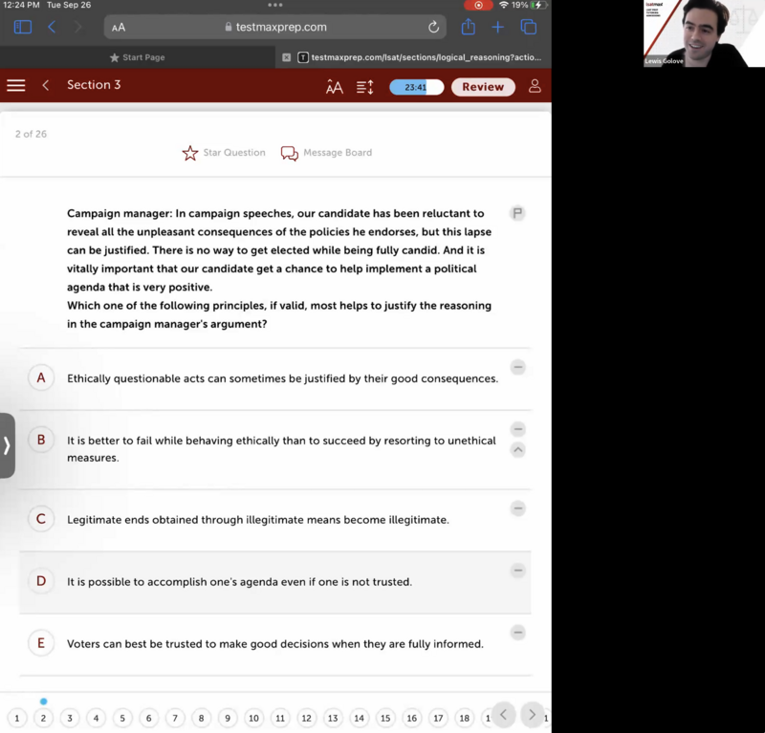Expand the left side panel arrow
Image resolution: width=765 pixels, height=733 pixels.
tap(7, 445)
